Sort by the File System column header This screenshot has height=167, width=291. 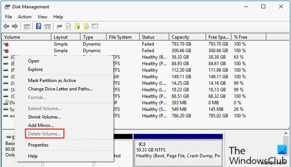(x=123, y=37)
